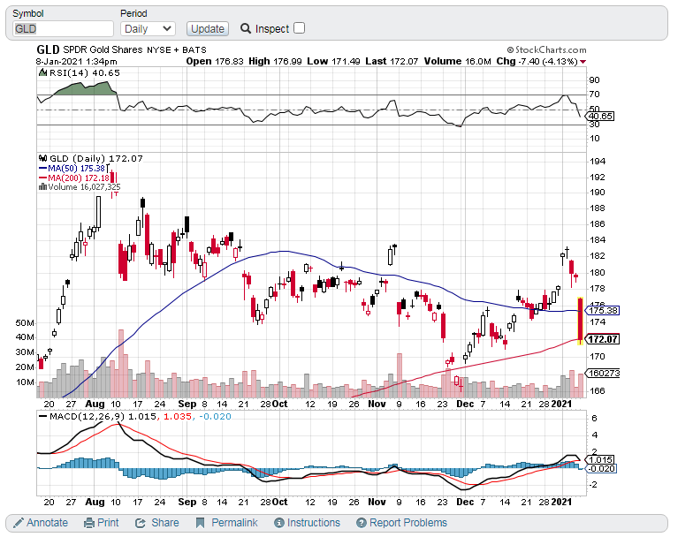
Task: Click the Volume 16.0M header value
Action: point(458,62)
